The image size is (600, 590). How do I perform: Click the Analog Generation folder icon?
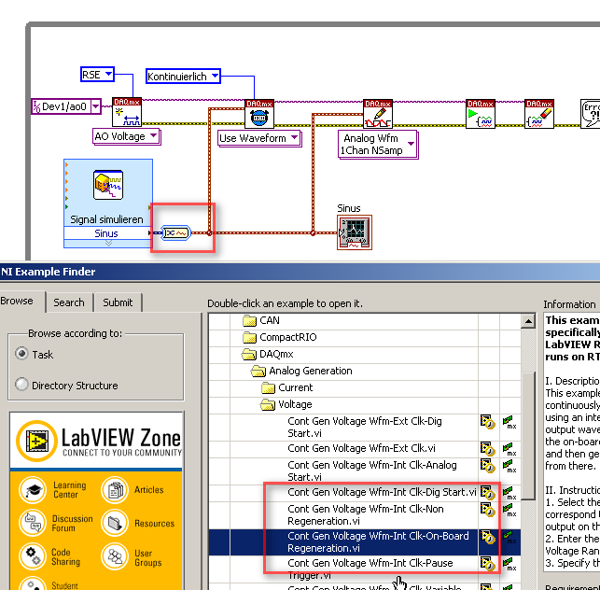coord(258,371)
